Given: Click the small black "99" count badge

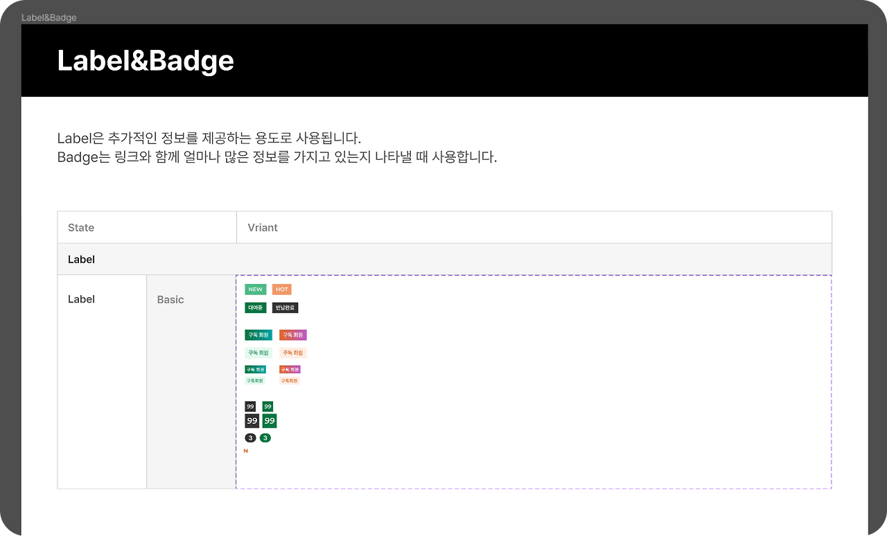Looking at the screenshot, I should 250,406.
